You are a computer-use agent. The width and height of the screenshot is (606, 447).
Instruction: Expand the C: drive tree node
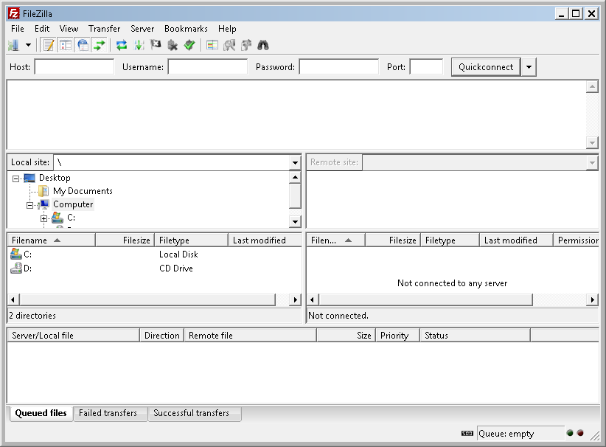[x=44, y=218]
